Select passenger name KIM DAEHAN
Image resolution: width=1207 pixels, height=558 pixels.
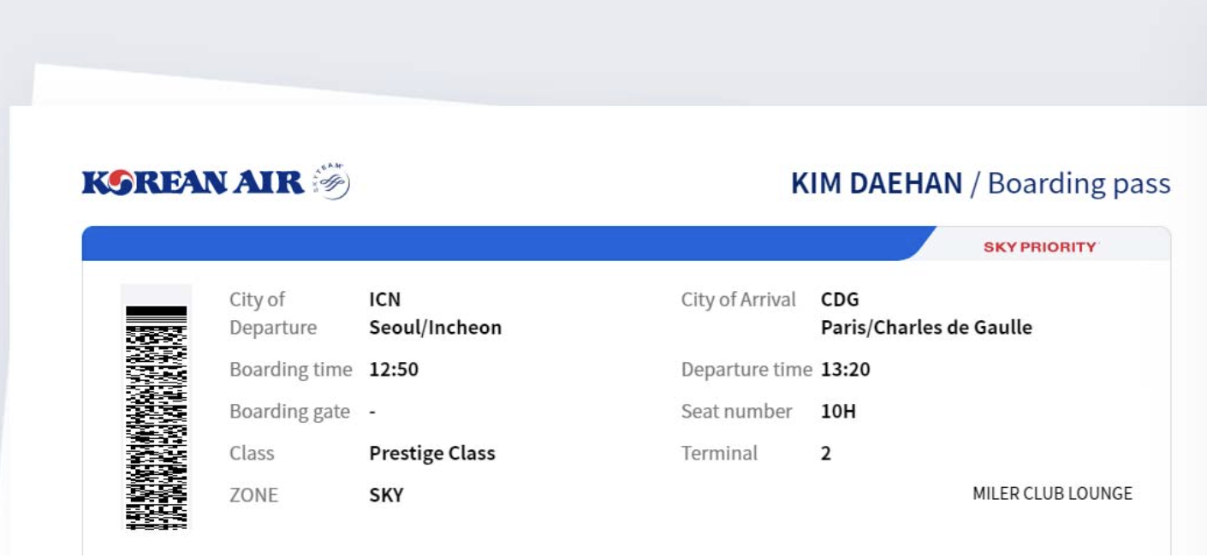point(877,183)
